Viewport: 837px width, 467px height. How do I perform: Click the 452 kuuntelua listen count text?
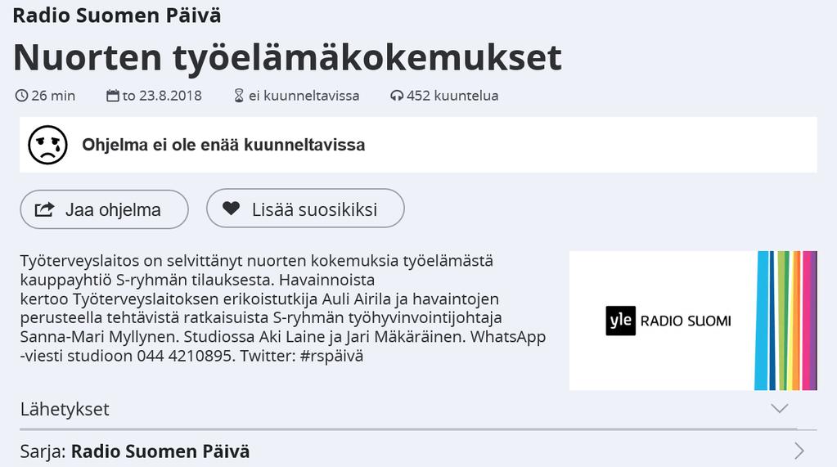[452, 96]
